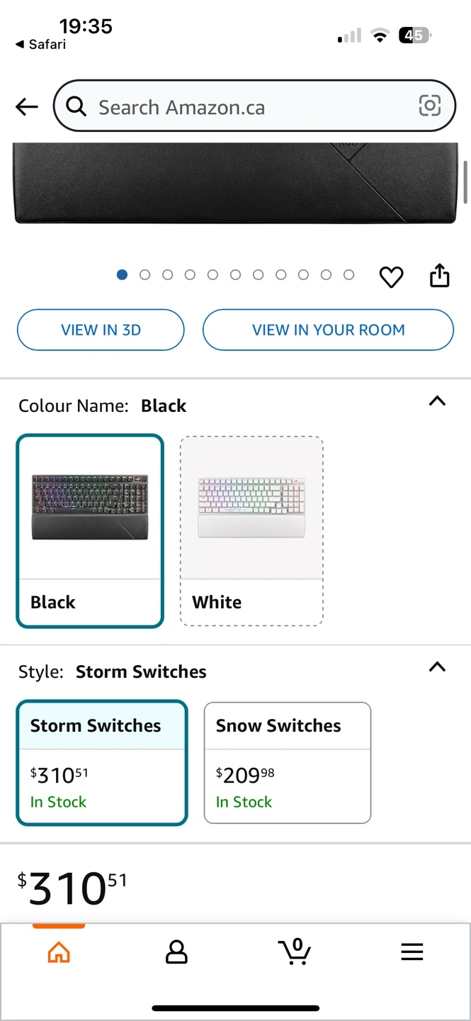Viewport: 471px width, 1021px height.
Task: Open the hamburger menu icon
Action: click(x=412, y=952)
